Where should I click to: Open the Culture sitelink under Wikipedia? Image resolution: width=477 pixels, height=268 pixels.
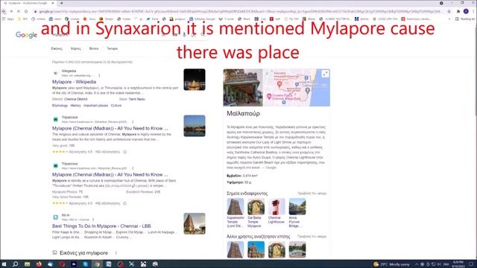(x=116, y=106)
